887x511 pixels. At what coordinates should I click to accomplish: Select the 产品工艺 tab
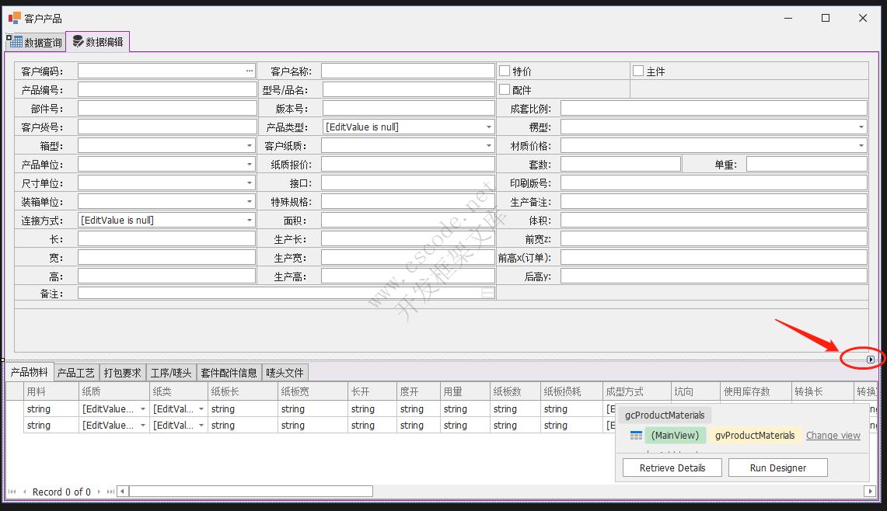[76, 373]
